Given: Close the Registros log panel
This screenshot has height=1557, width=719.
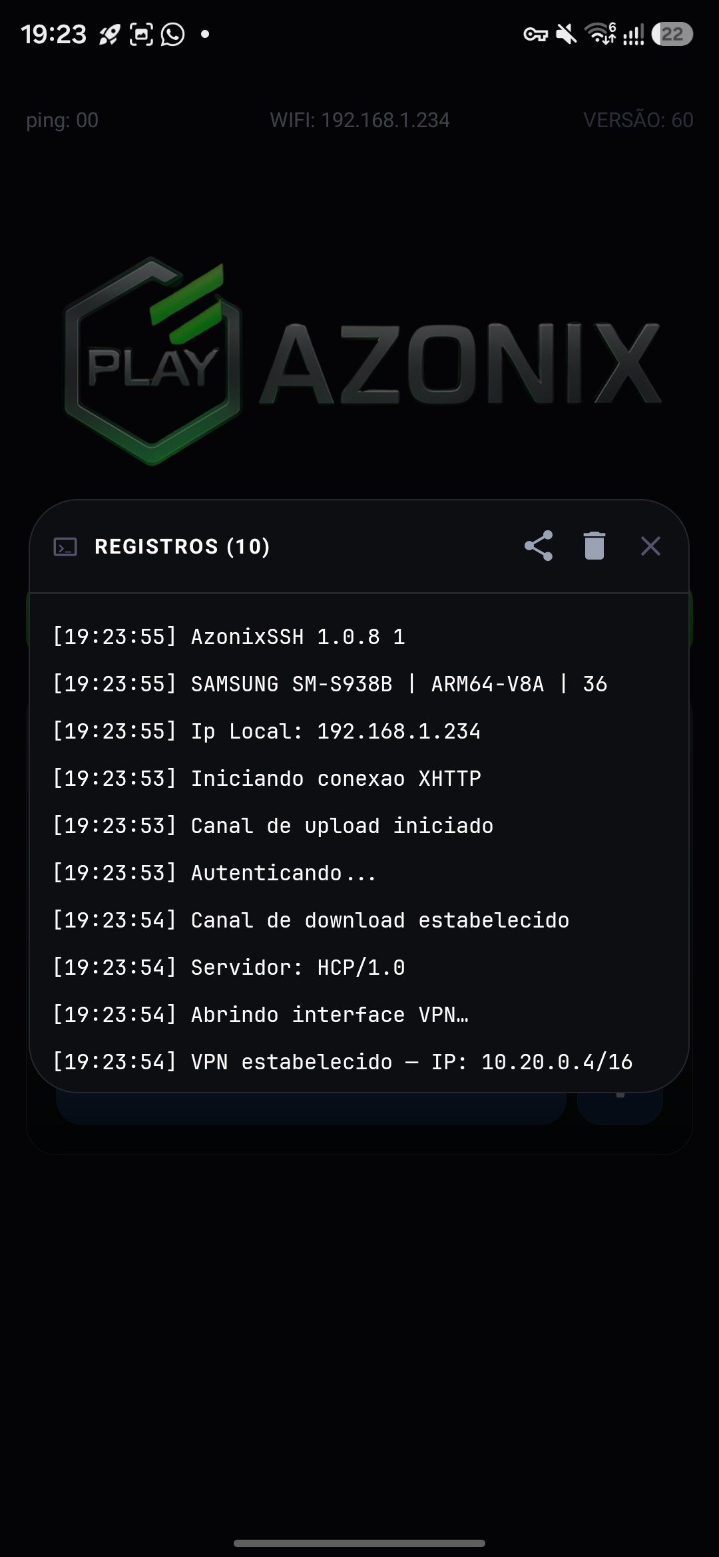Looking at the screenshot, I should pyautogui.click(x=650, y=546).
